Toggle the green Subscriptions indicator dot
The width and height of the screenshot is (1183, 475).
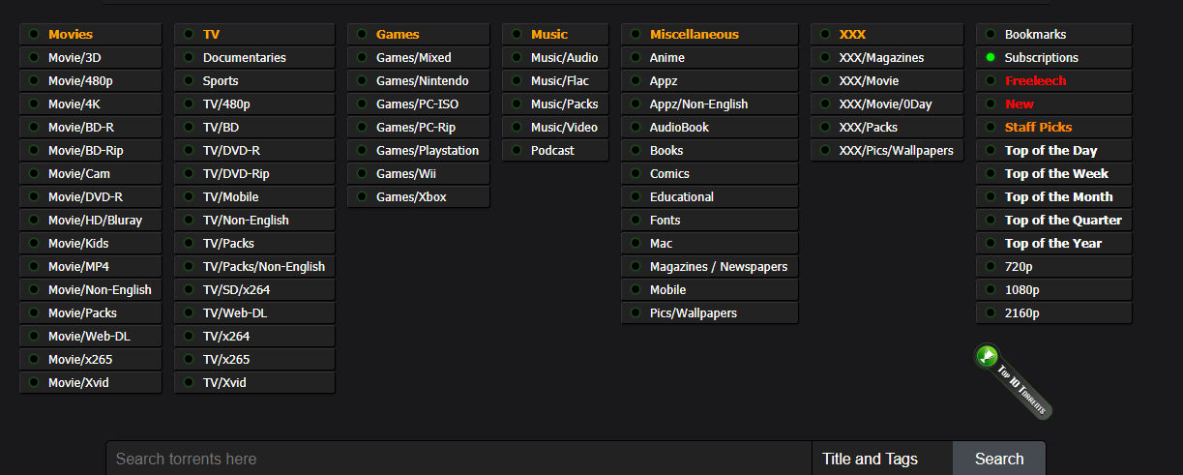point(991,58)
